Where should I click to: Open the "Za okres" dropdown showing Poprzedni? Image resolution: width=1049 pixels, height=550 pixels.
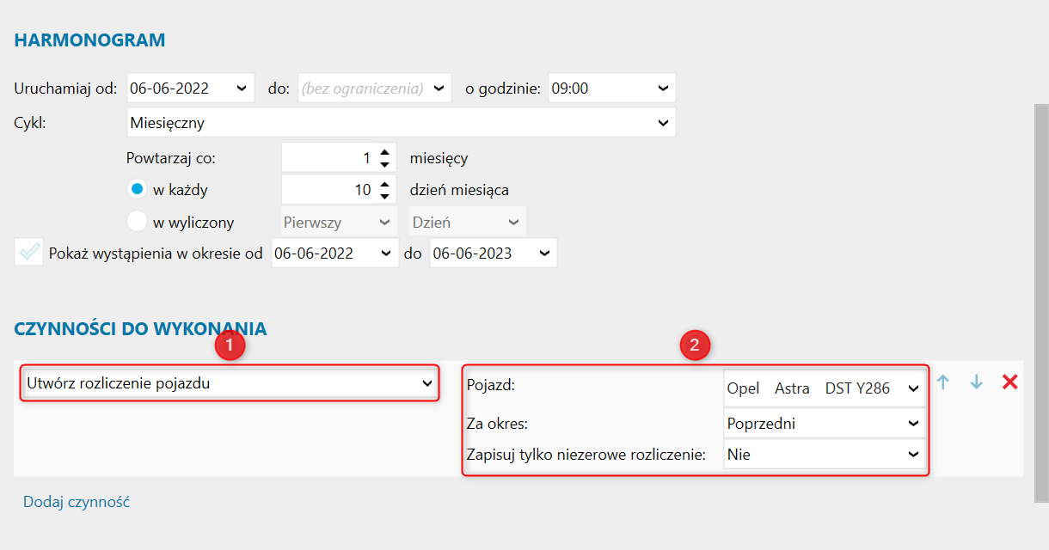pos(913,423)
